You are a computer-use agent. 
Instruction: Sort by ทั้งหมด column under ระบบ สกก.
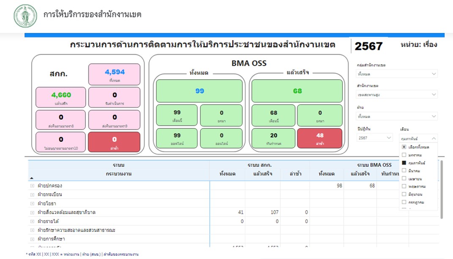(228, 174)
